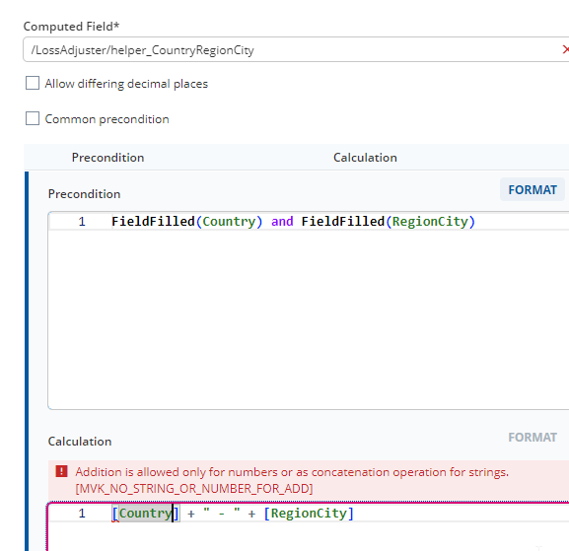Click highlighted Country in Calculation editor
This screenshot has width=569, height=551.
pos(146,514)
